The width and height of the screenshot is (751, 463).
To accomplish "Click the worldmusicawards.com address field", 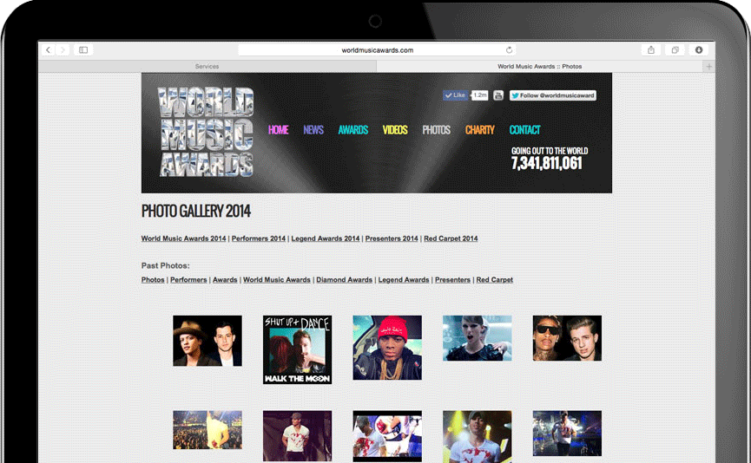I will [x=377, y=50].
